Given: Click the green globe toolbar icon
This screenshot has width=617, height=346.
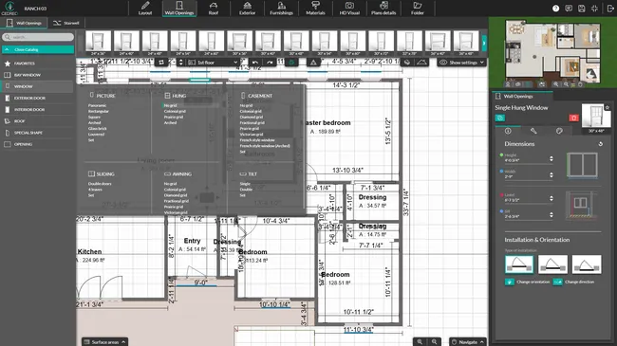Looking at the screenshot, I should coord(291,63).
